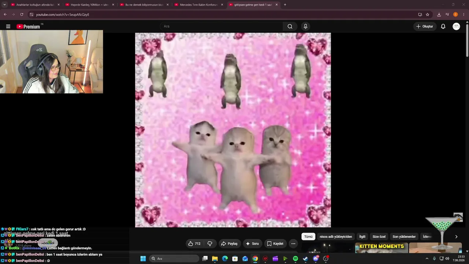Close the 'Hayırdır Kardeş 10Milon' tab
The height and width of the screenshot is (264, 469).
tap(113, 5)
